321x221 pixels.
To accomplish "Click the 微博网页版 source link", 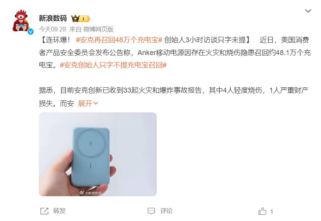I will (98, 29).
